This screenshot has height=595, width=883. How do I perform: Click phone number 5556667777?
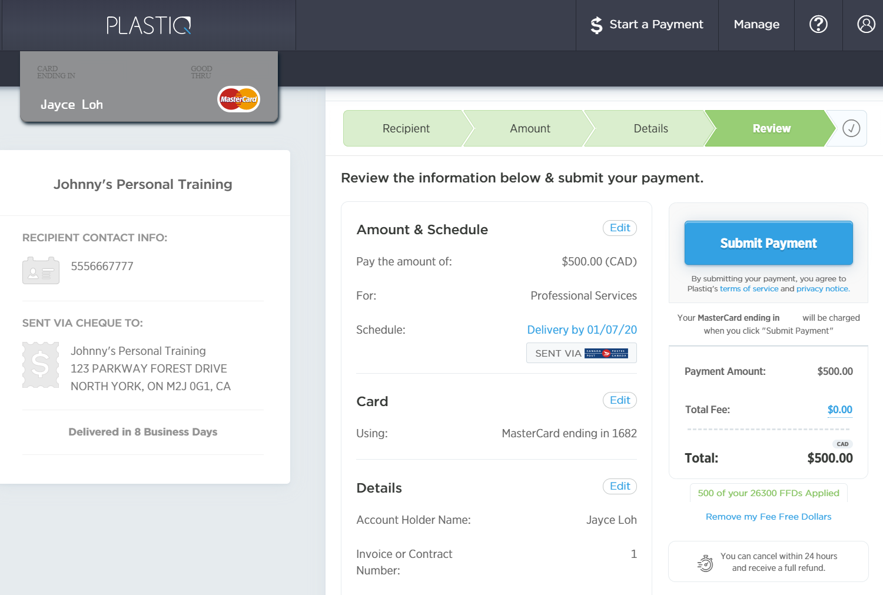click(102, 266)
